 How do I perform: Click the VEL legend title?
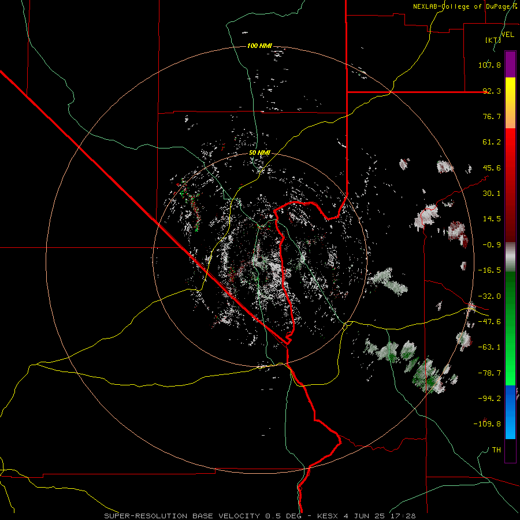507,35
